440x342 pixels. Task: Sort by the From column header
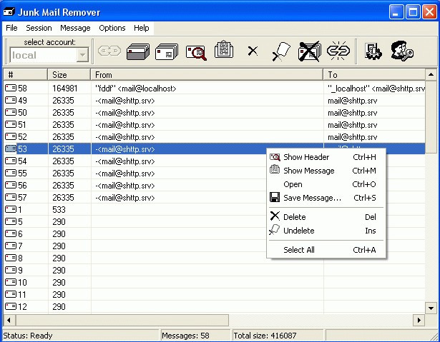click(x=207, y=75)
